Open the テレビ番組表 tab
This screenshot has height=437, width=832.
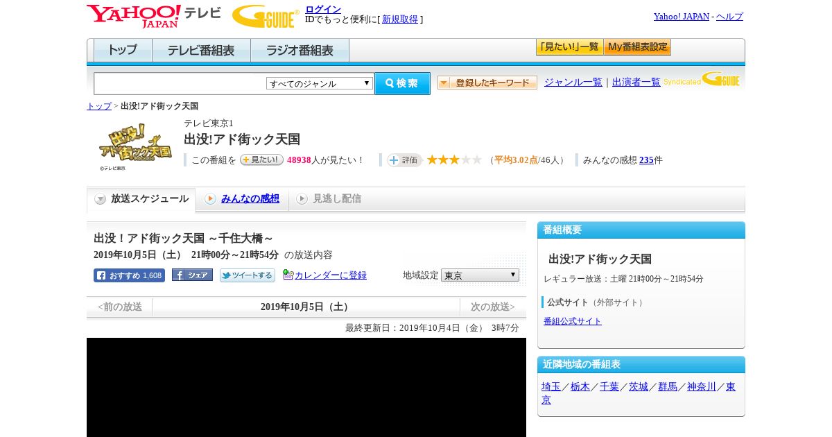[201, 51]
